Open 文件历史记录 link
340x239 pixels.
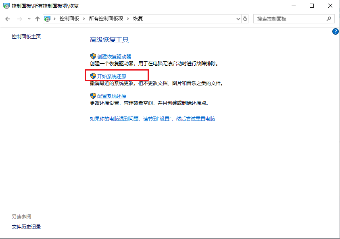tap(26, 227)
